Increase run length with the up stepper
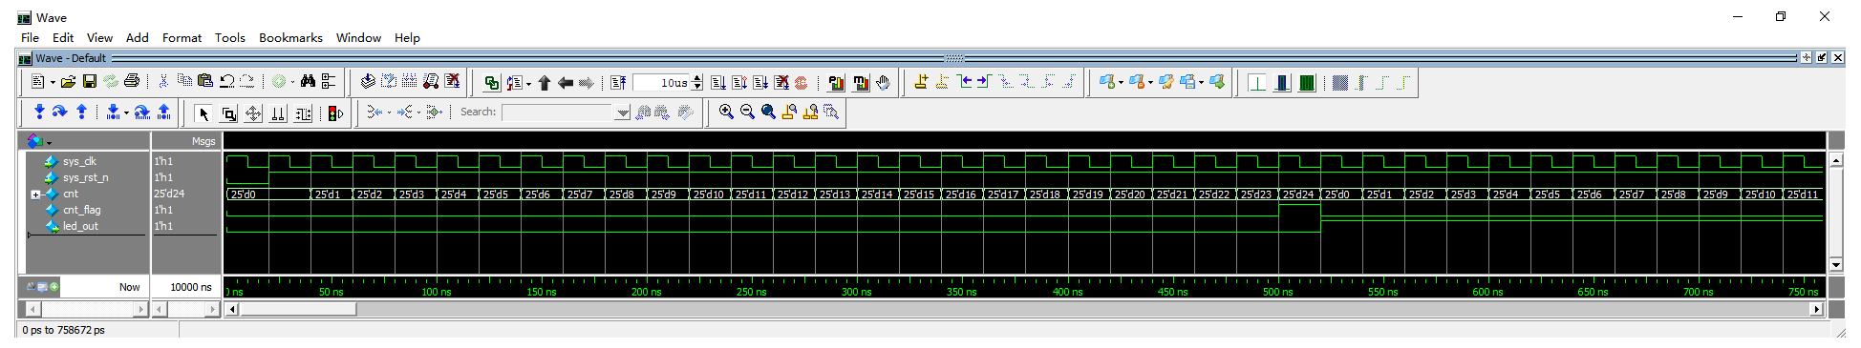The width and height of the screenshot is (1861, 348). (697, 79)
